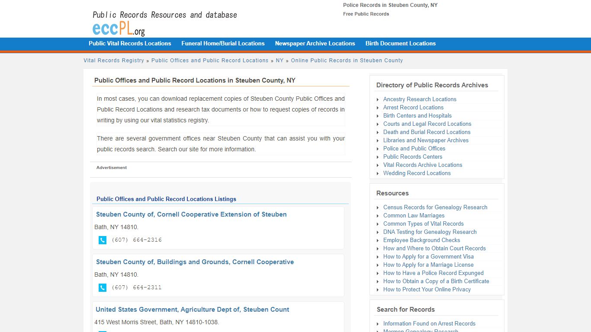Screen dimensions: 591x332
Task: Open Common Types of Vital Records link
Action: [x=424, y=224]
